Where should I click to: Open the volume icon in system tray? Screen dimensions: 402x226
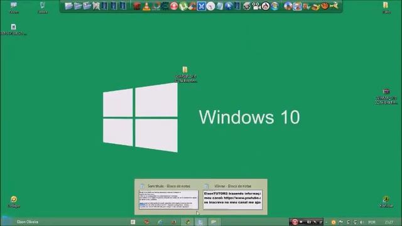click(362, 222)
